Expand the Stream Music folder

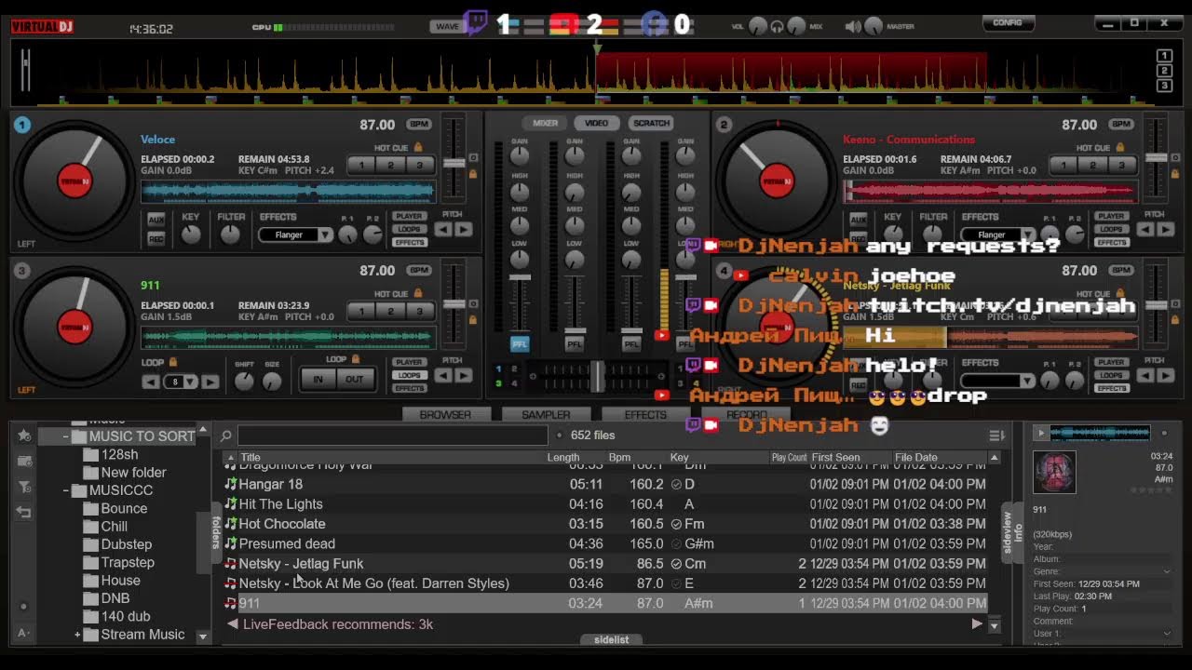tap(77, 635)
